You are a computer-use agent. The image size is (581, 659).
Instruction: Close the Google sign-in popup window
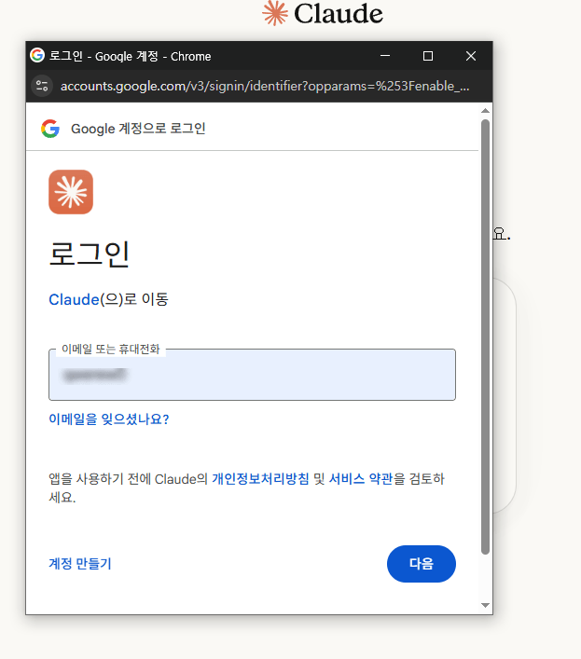click(x=471, y=56)
